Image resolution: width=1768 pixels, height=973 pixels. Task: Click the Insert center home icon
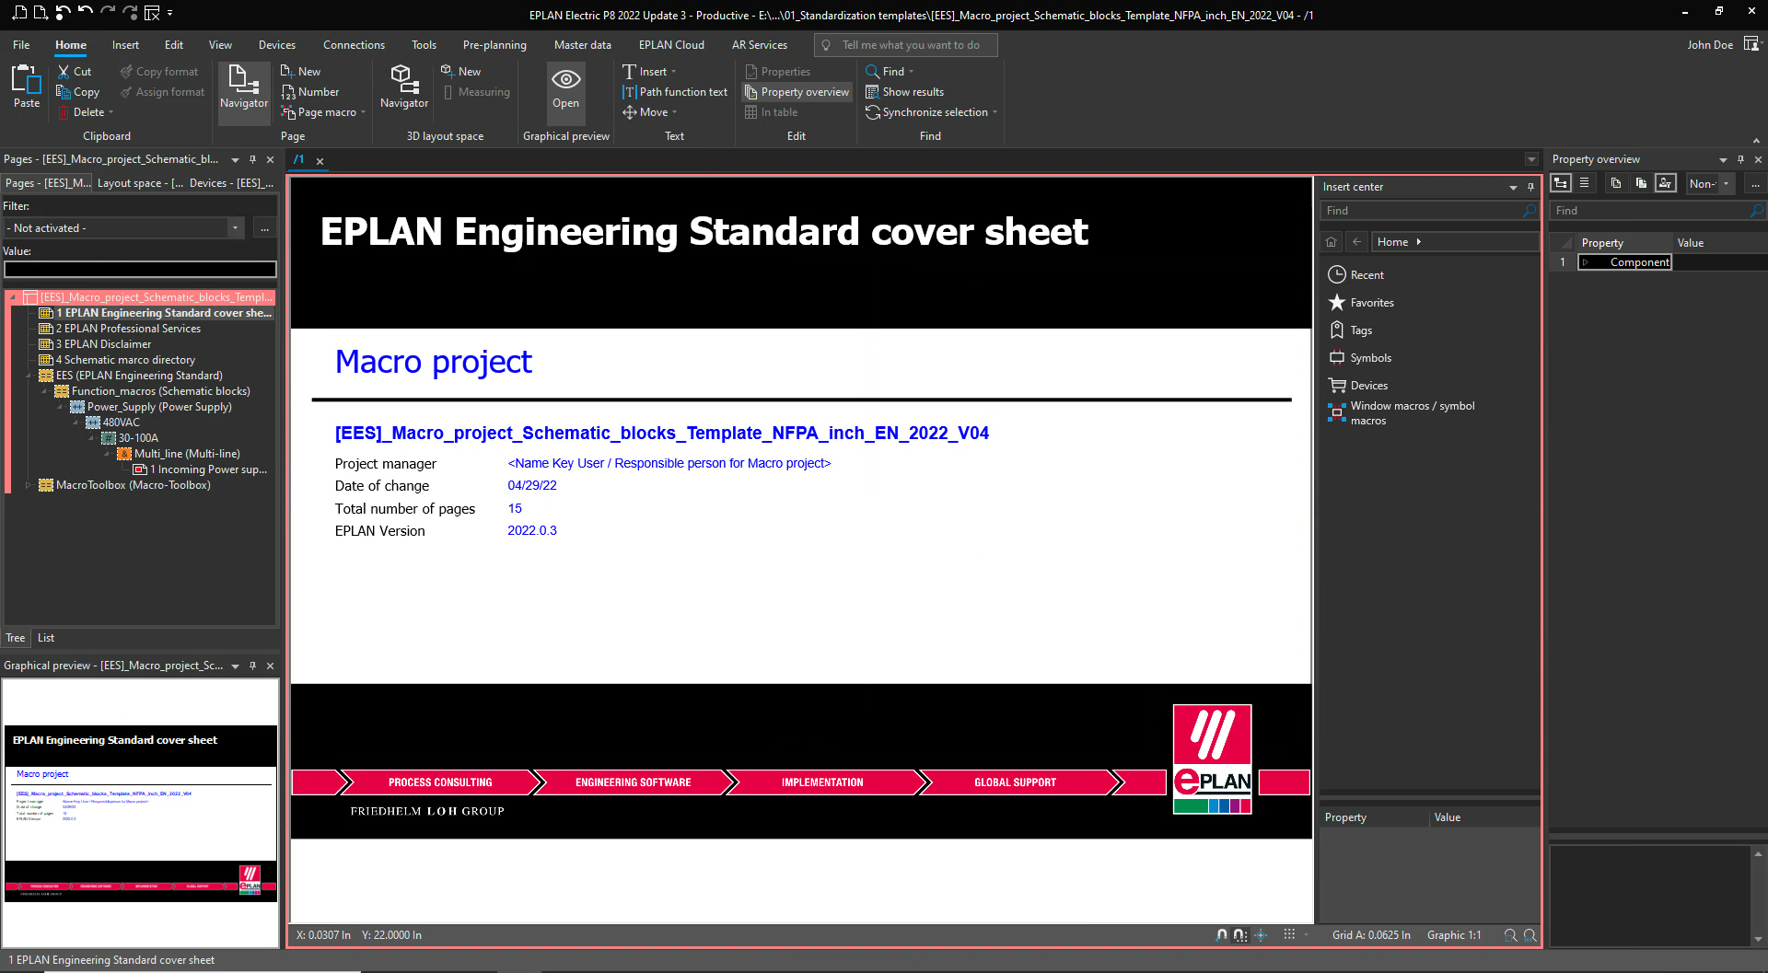1331,242
